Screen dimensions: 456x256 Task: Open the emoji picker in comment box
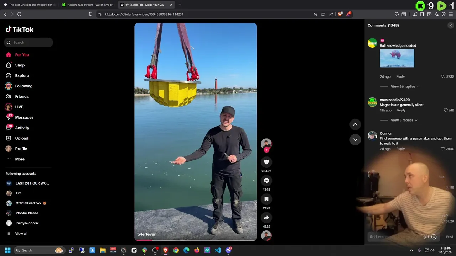coord(434,237)
